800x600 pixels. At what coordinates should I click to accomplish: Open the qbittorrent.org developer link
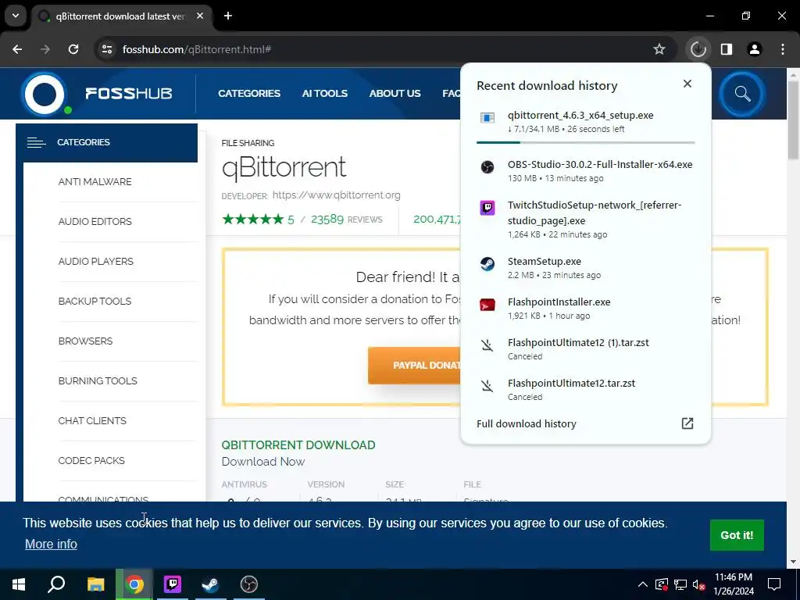point(336,195)
